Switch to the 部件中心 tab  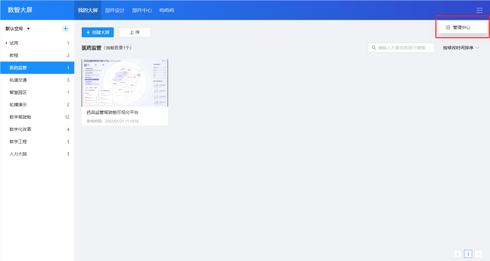click(x=142, y=10)
